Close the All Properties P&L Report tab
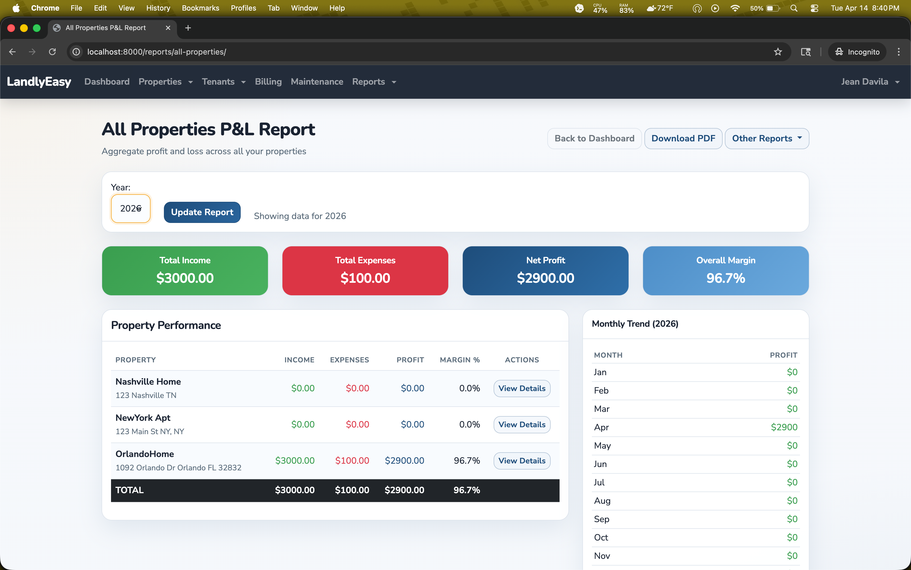The height and width of the screenshot is (570, 911). (x=168, y=28)
